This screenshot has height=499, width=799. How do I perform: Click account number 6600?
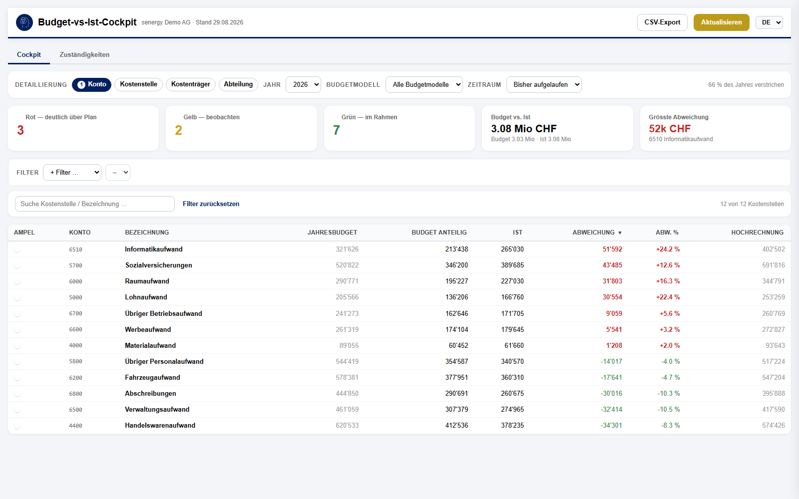pos(75,330)
